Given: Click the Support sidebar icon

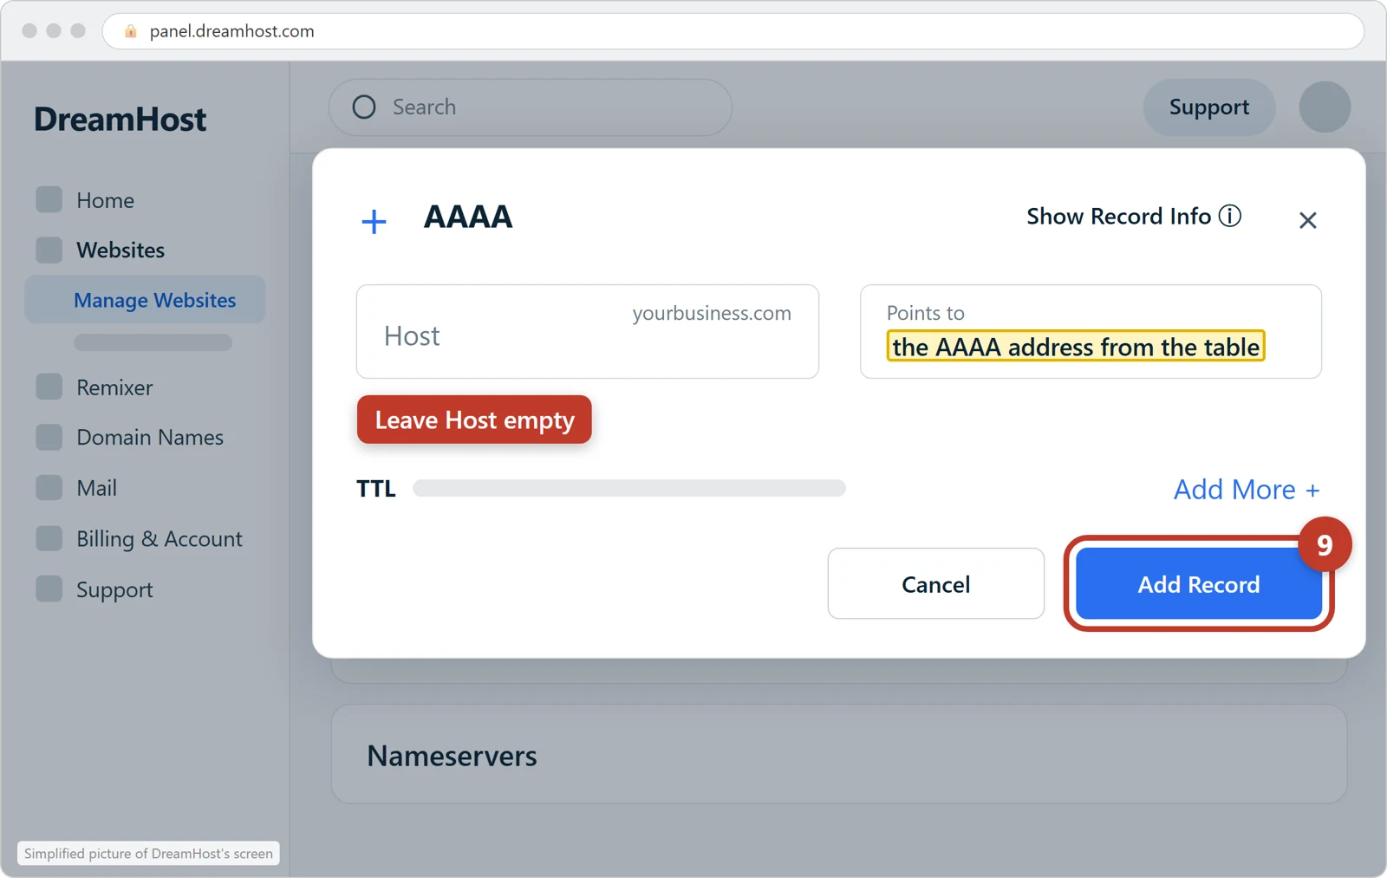Looking at the screenshot, I should (49, 589).
